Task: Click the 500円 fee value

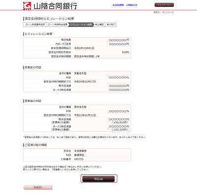Action: tap(126, 52)
